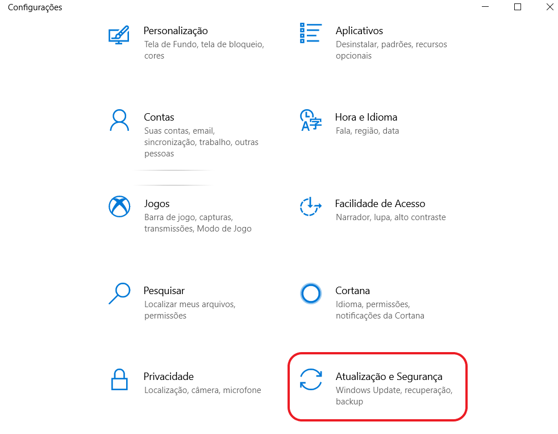Open the Personalização settings heading

(176, 31)
